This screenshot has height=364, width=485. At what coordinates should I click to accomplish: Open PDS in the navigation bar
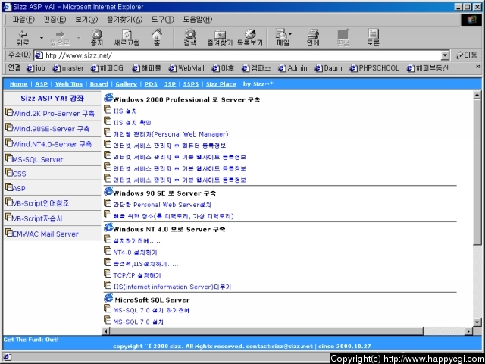[x=151, y=84]
